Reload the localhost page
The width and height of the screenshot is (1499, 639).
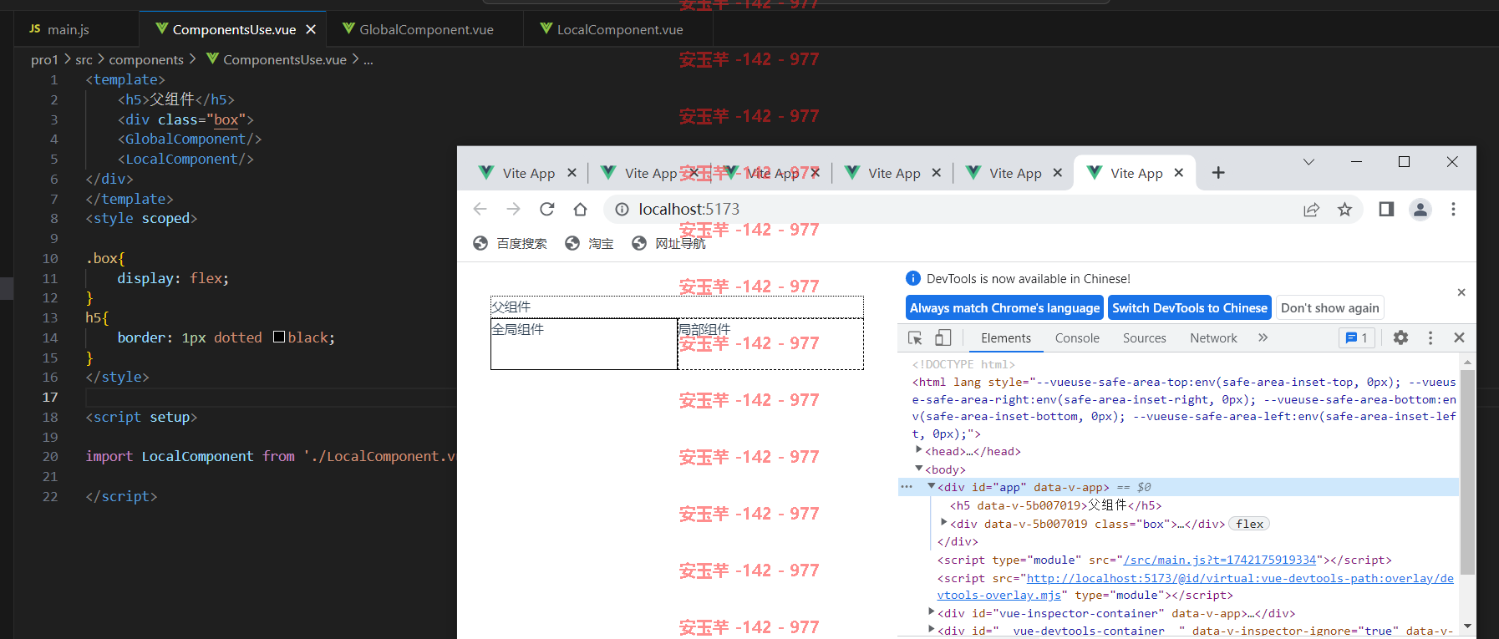546,209
